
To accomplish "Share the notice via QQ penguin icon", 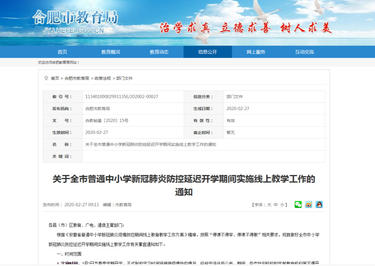I will 319,204.
